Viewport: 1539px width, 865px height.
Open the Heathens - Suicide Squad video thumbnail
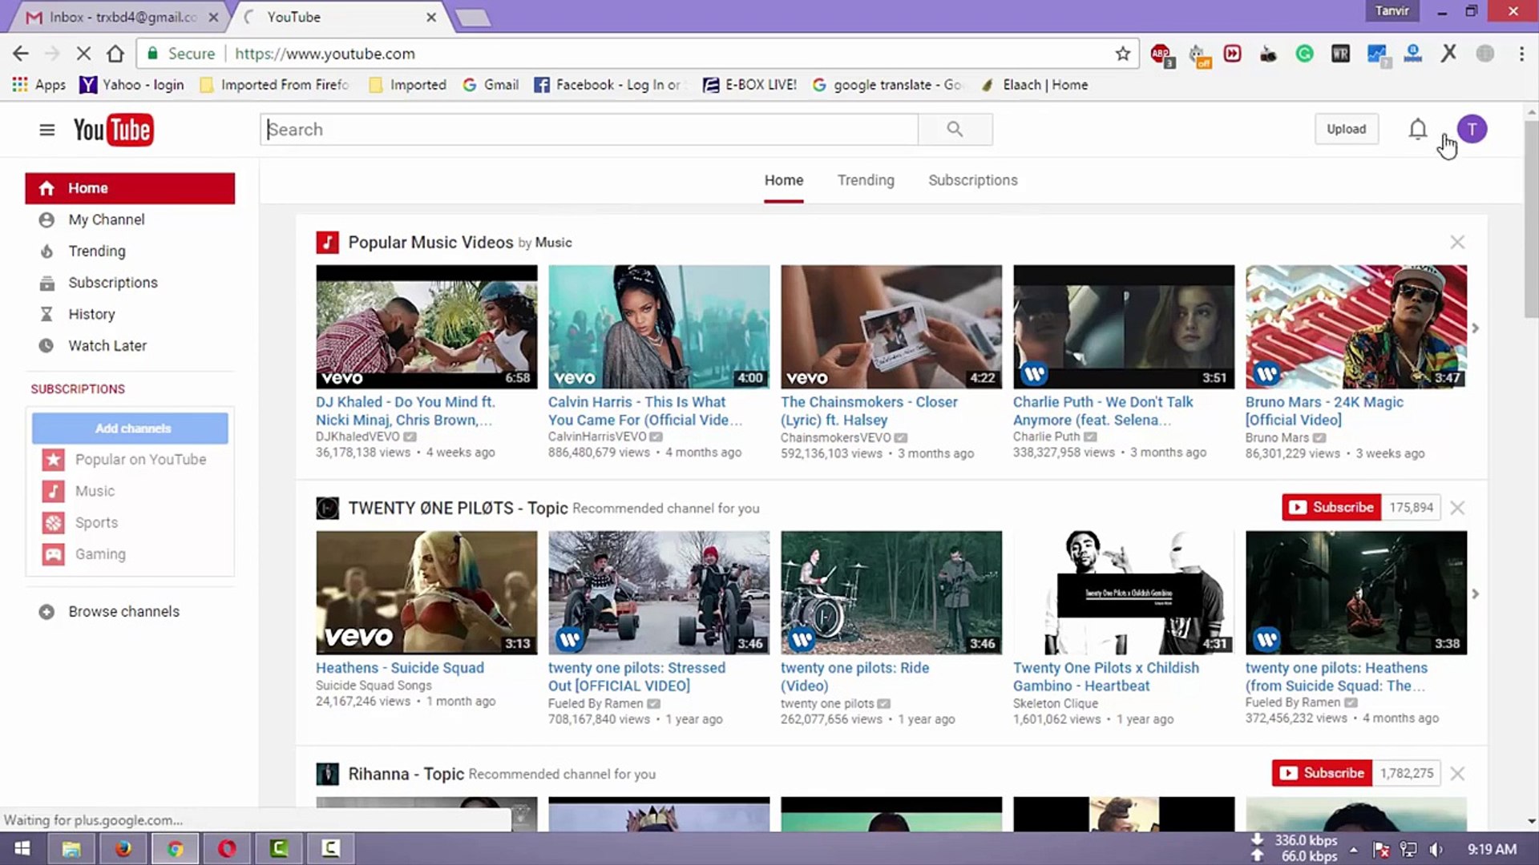(x=426, y=592)
